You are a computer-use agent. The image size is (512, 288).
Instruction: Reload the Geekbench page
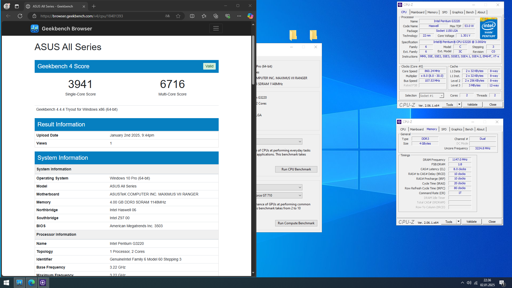point(20,16)
